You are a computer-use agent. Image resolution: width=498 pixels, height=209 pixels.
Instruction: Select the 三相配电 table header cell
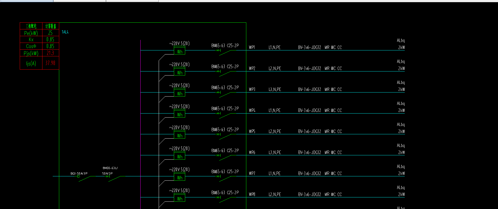[x=31, y=26]
